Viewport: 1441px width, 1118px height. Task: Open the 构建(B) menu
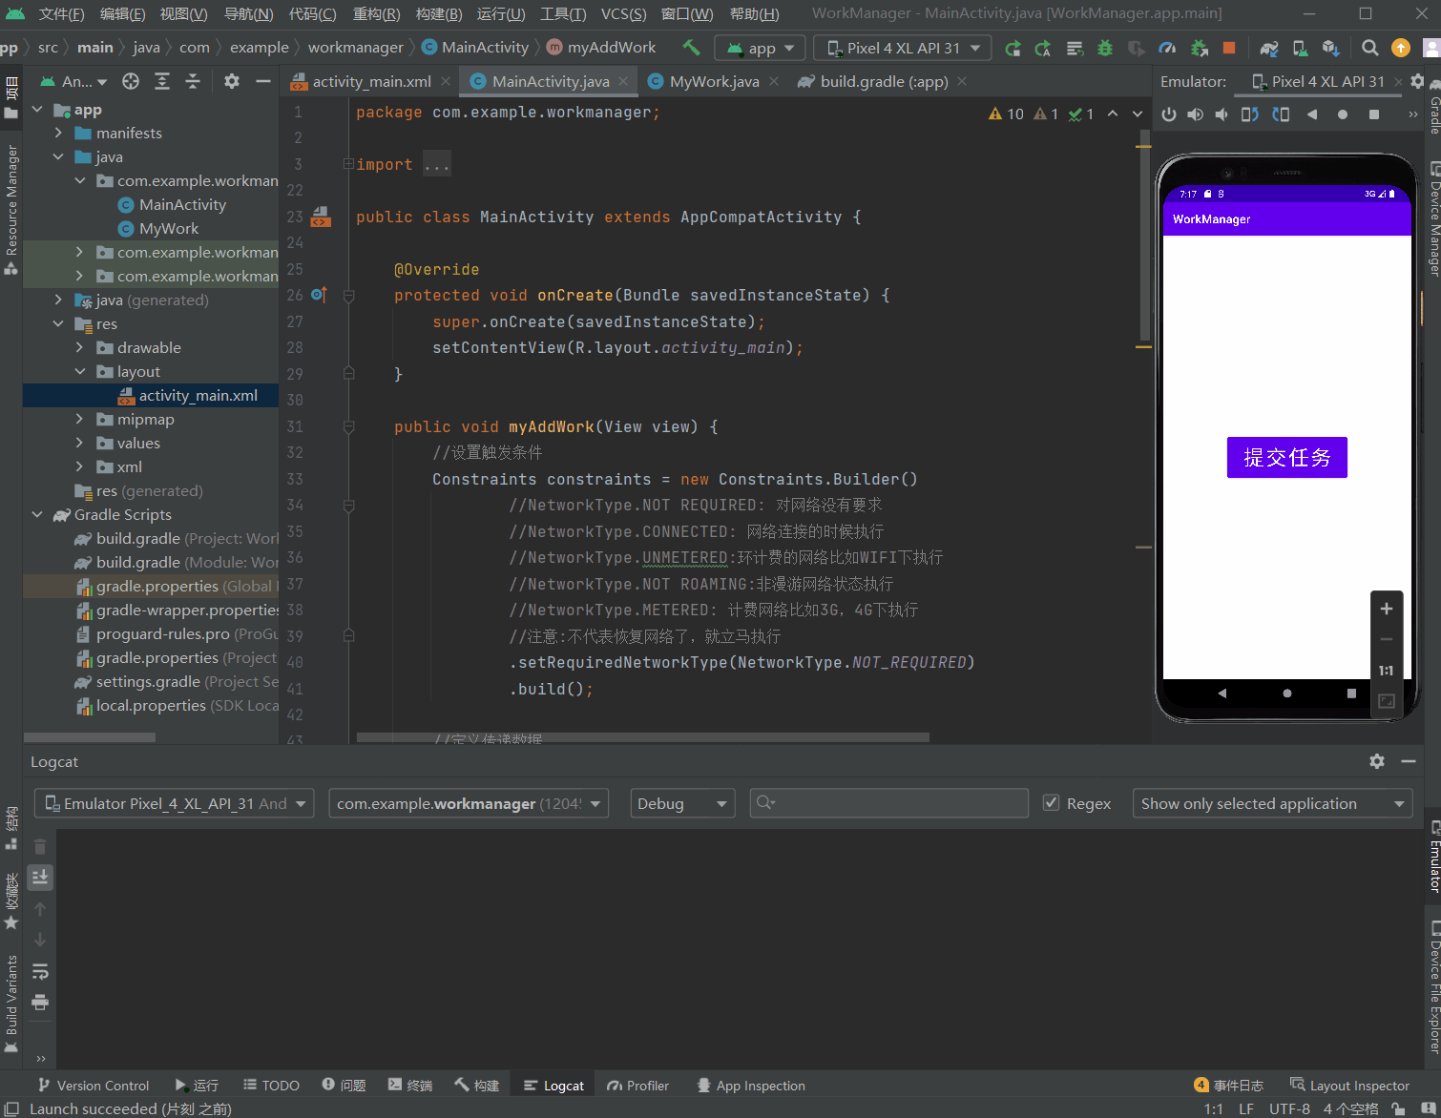[438, 13]
